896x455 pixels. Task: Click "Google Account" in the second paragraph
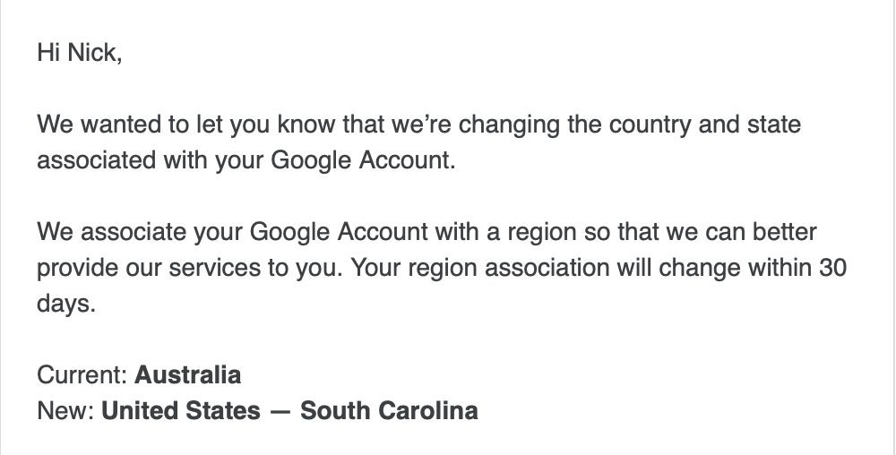[339, 232]
